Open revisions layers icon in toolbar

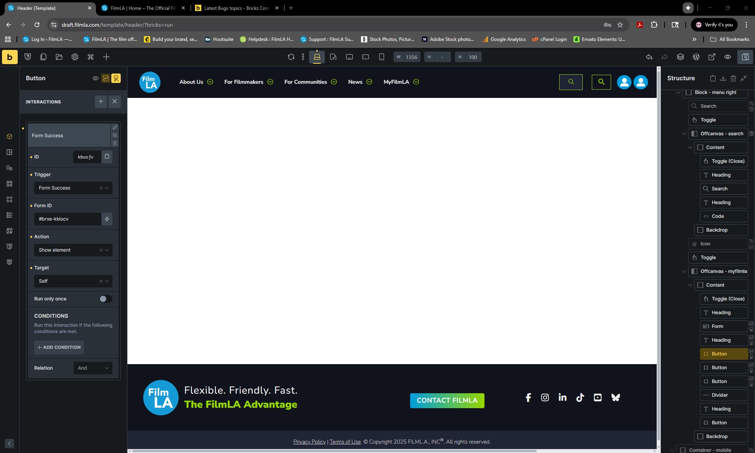pos(680,57)
